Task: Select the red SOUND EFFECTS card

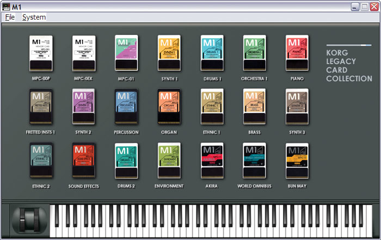Action: pos(83,161)
